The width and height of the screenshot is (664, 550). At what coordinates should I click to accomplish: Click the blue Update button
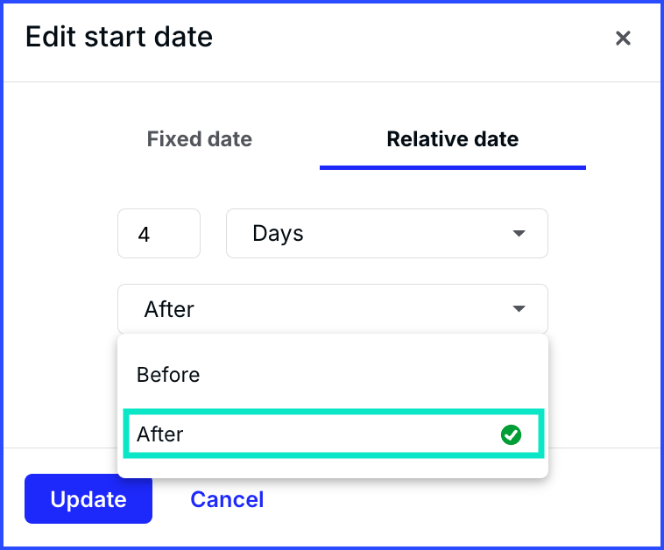pos(88,499)
